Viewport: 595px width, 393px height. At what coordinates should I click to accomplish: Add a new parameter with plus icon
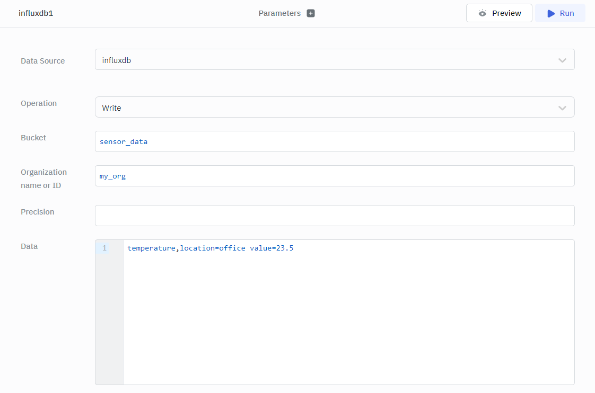pos(311,13)
